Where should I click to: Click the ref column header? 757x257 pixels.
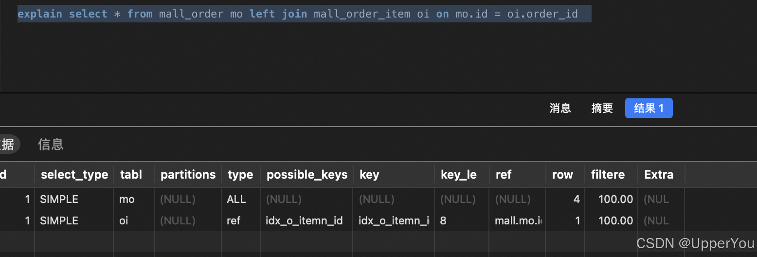tap(517, 175)
